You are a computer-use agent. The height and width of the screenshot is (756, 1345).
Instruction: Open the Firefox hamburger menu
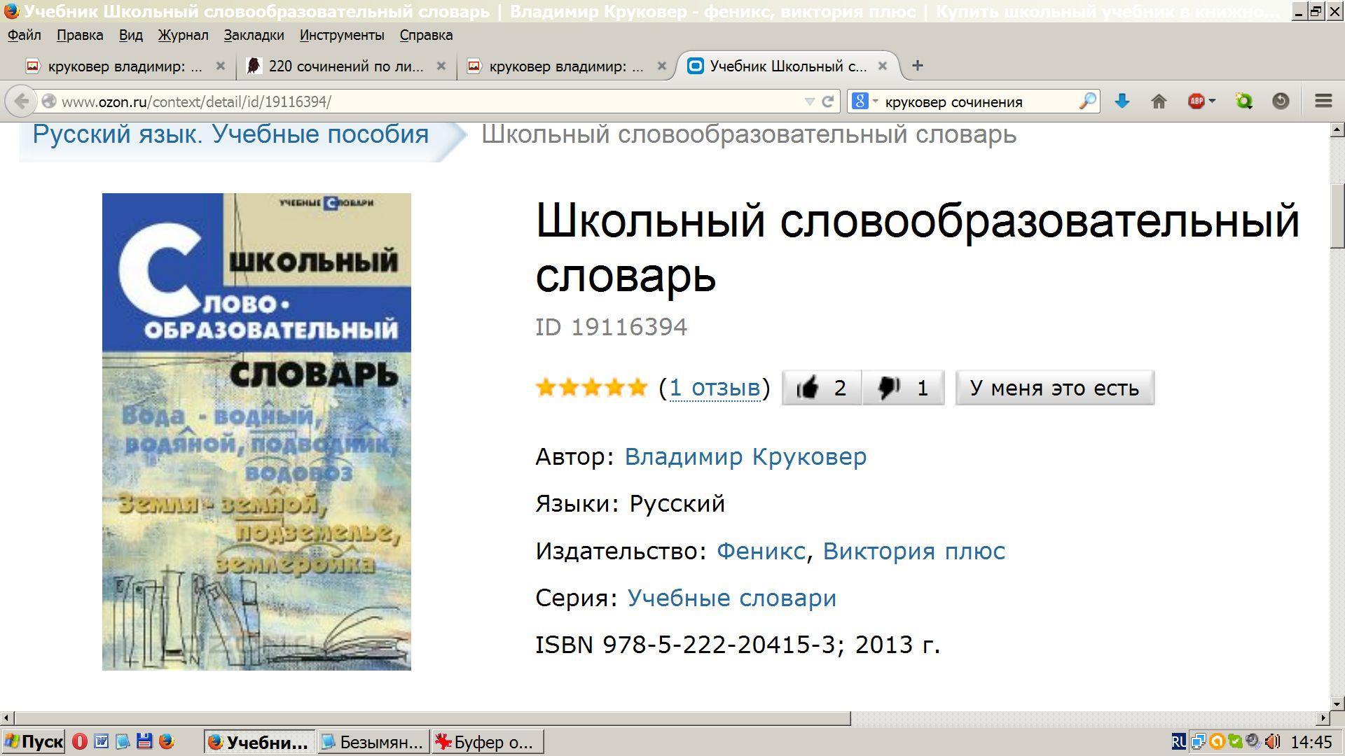point(1323,101)
